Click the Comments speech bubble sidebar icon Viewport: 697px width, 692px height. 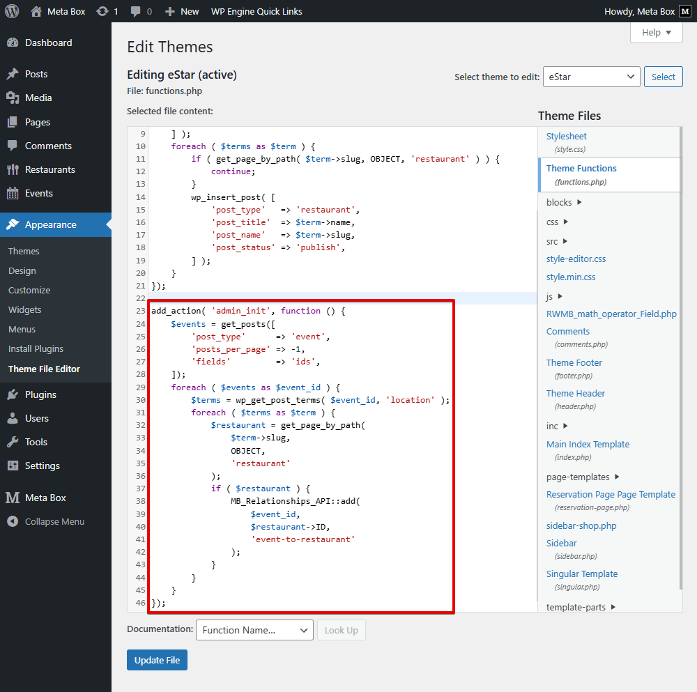click(13, 146)
